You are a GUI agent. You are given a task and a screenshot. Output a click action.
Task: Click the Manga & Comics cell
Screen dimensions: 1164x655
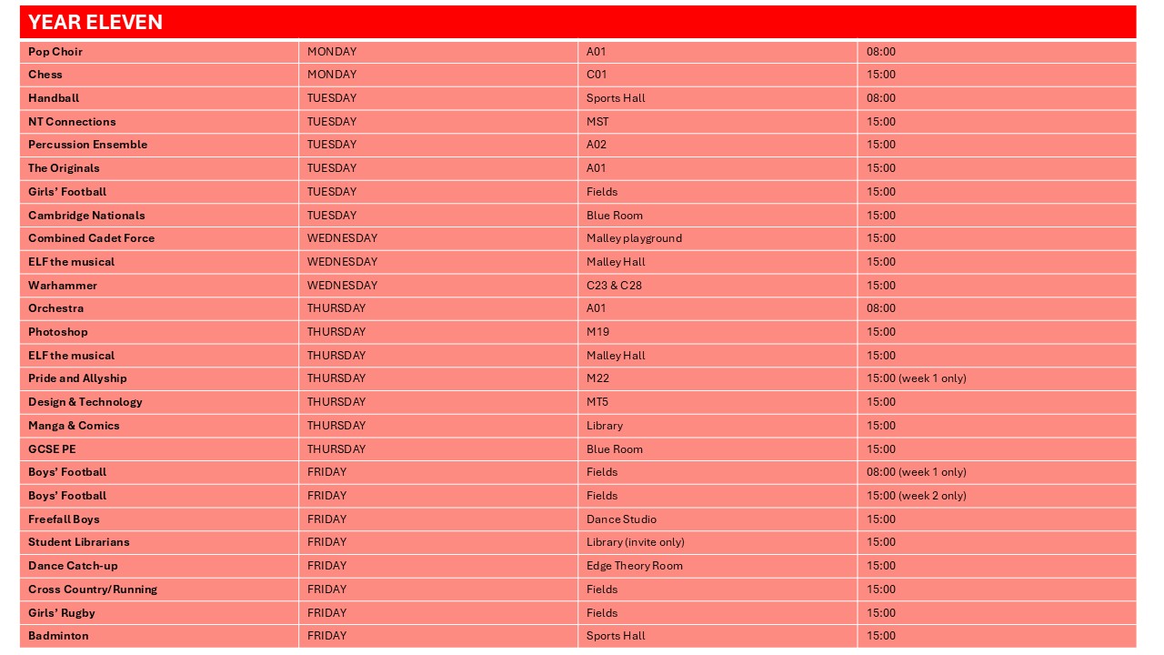(74, 426)
